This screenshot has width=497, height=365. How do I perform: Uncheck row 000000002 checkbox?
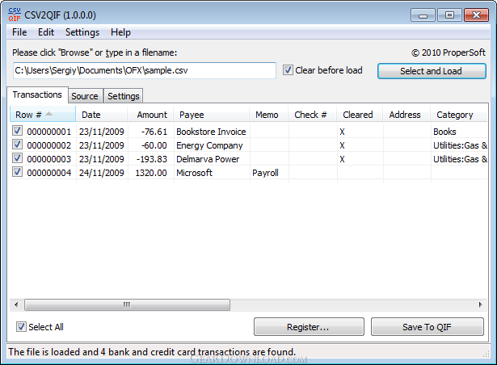coord(17,145)
